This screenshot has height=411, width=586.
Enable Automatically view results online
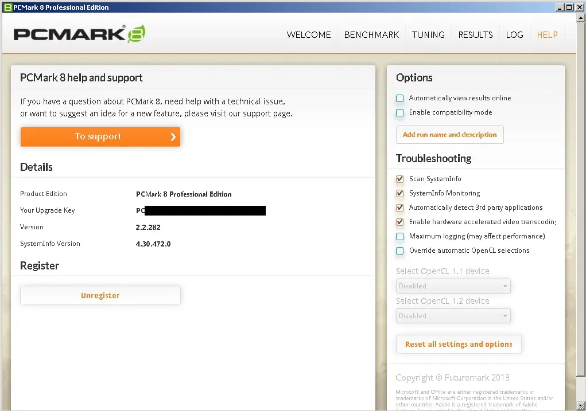click(400, 98)
